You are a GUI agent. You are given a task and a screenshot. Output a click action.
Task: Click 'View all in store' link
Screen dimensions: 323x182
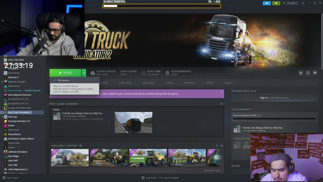tap(212, 170)
